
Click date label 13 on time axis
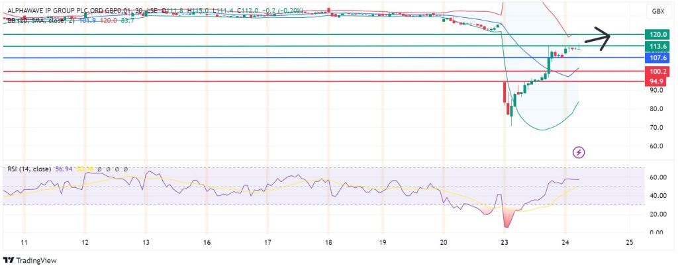146,242
